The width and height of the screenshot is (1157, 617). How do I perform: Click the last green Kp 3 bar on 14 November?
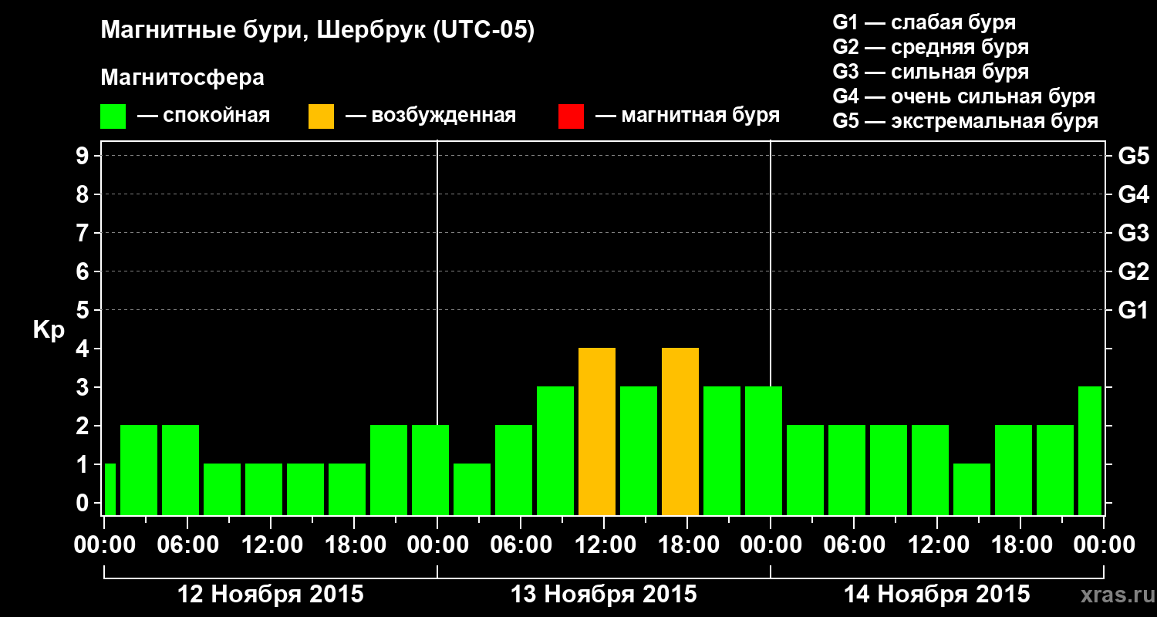[x=1090, y=451]
